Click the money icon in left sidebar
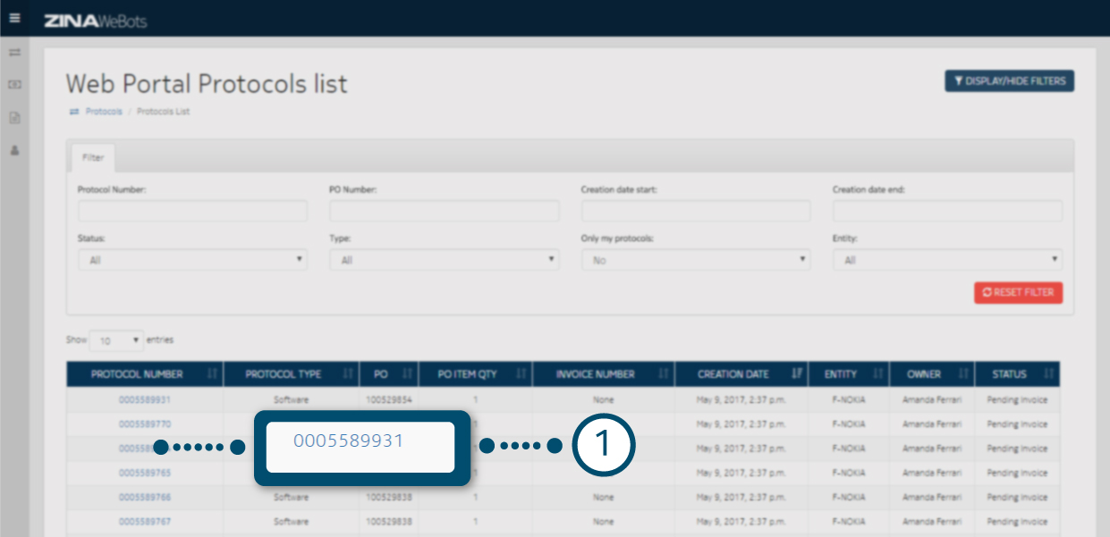The image size is (1110, 537). click(14, 85)
